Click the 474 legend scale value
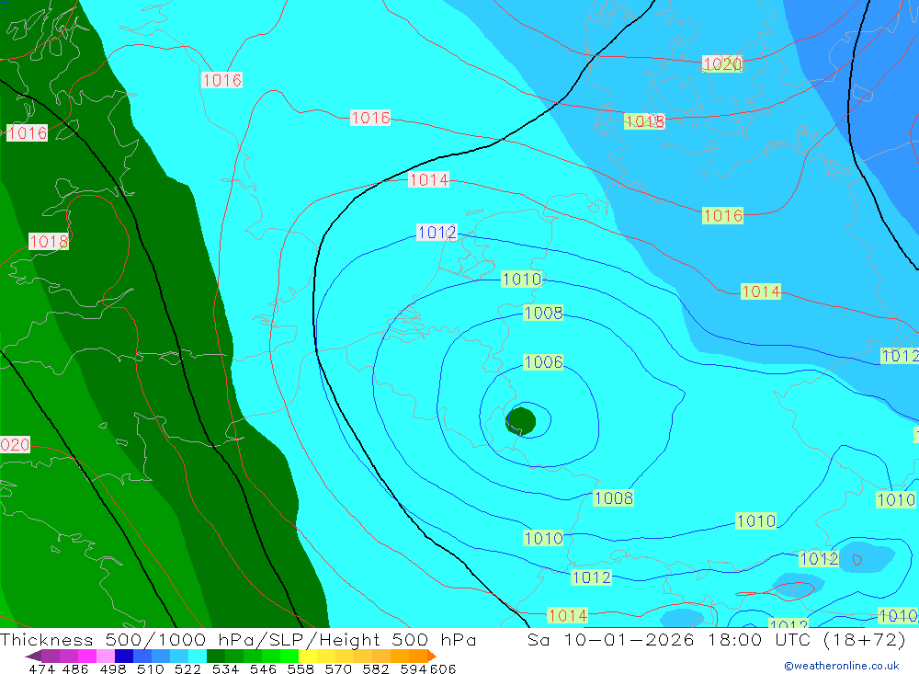Image resolution: width=919 pixels, height=674 pixels. coord(41,668)
